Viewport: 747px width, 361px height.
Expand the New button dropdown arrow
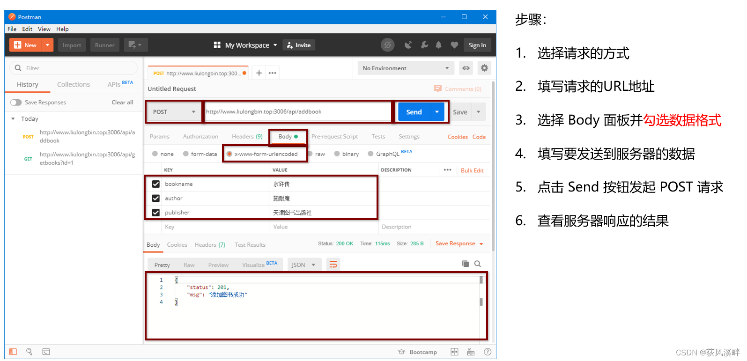(x=48, y=45)
